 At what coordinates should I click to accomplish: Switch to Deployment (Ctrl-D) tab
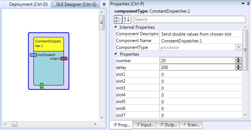(28, 4)
